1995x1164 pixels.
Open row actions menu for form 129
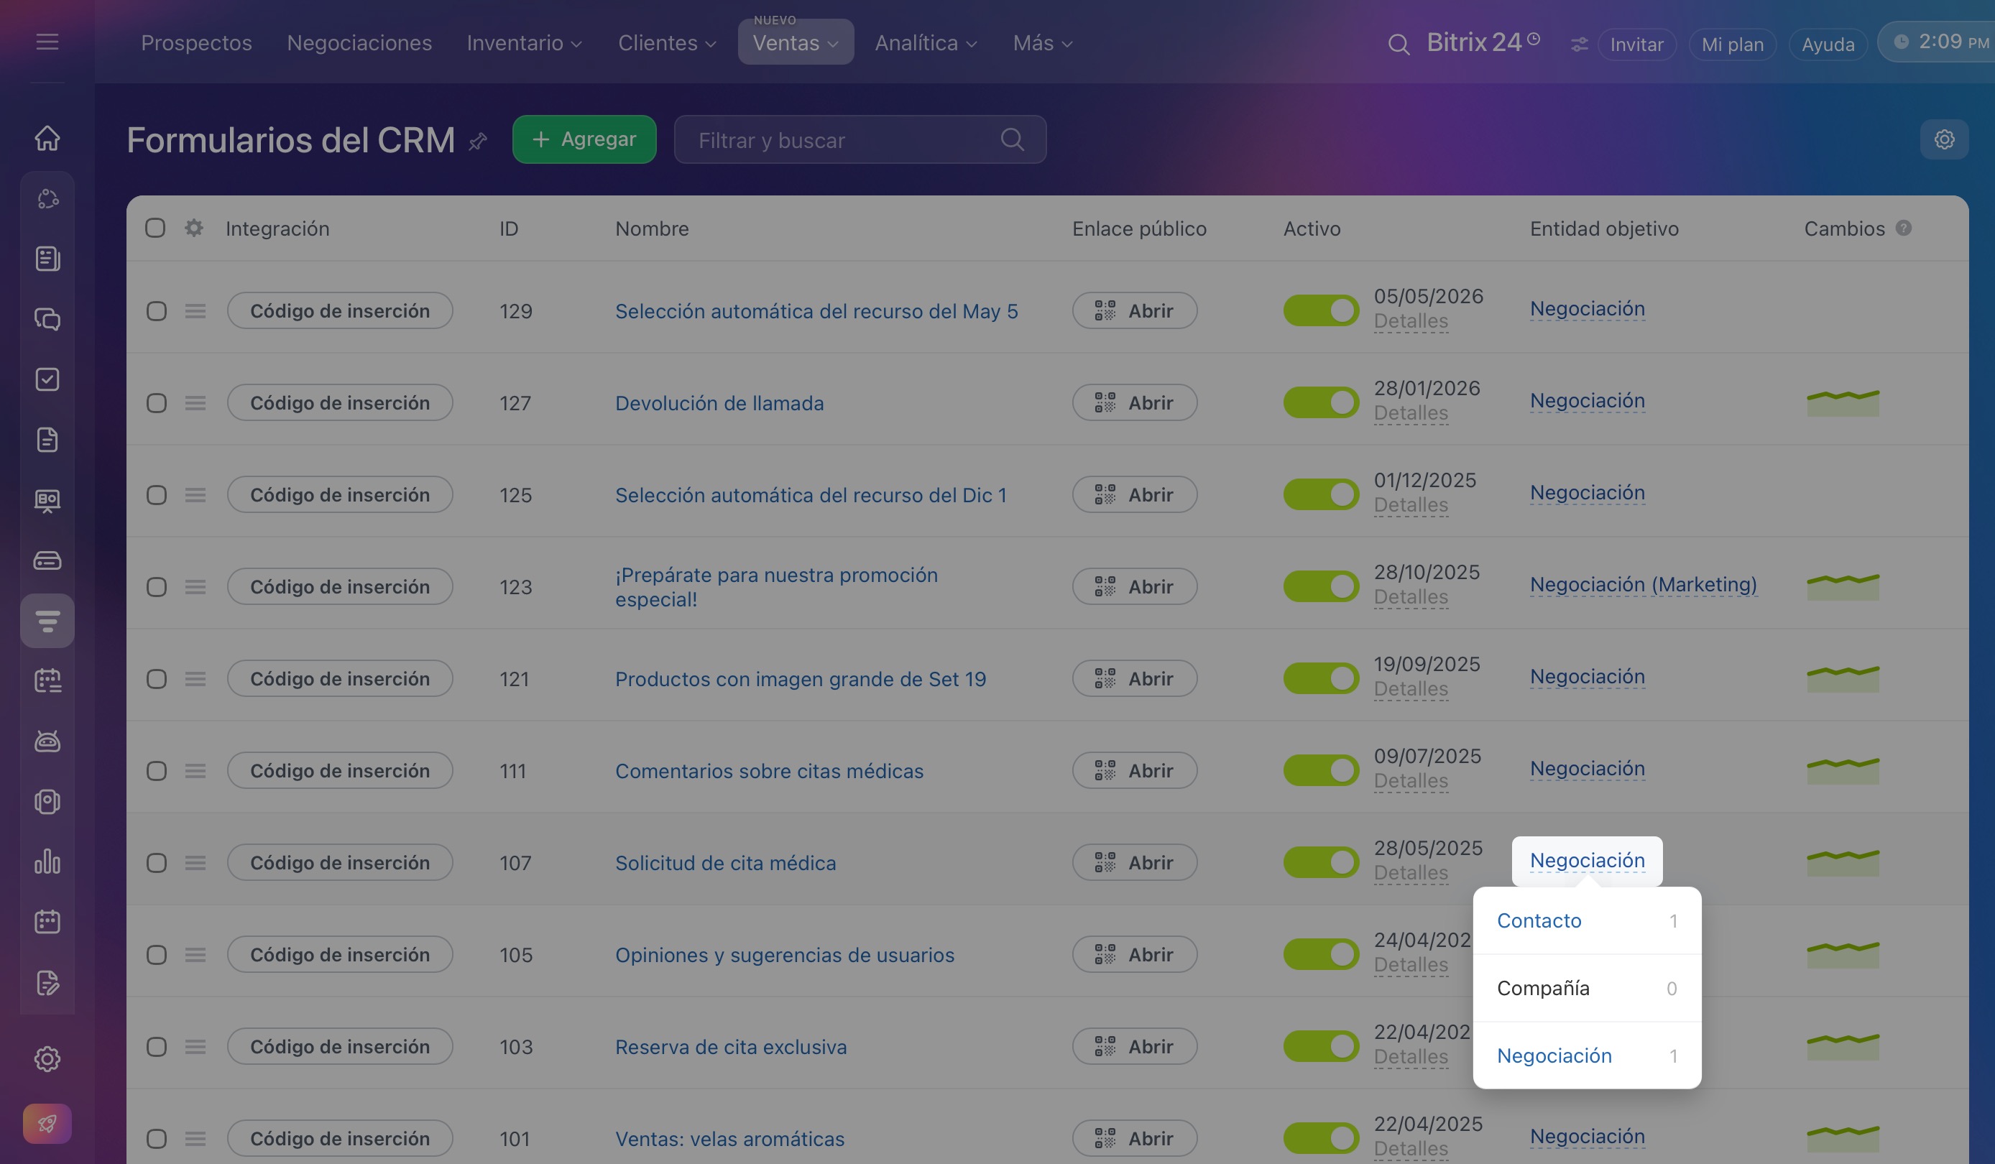(x=195, y=311)
